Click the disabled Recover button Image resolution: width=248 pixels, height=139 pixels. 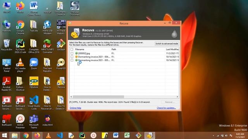(x=170, y=102)
